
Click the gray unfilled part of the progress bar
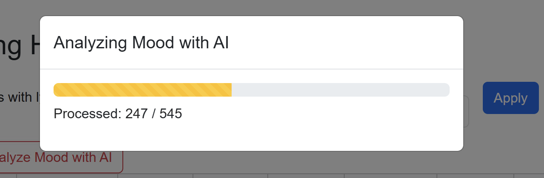(340, 90)
